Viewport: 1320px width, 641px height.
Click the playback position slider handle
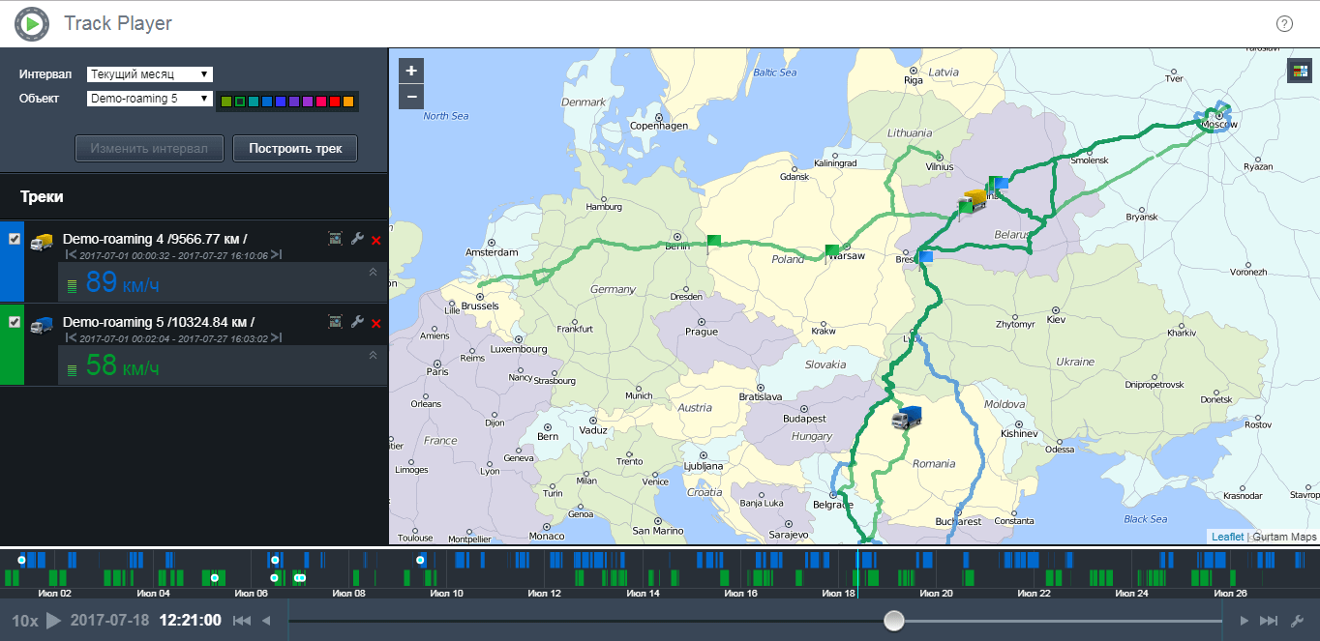(894, 620)
